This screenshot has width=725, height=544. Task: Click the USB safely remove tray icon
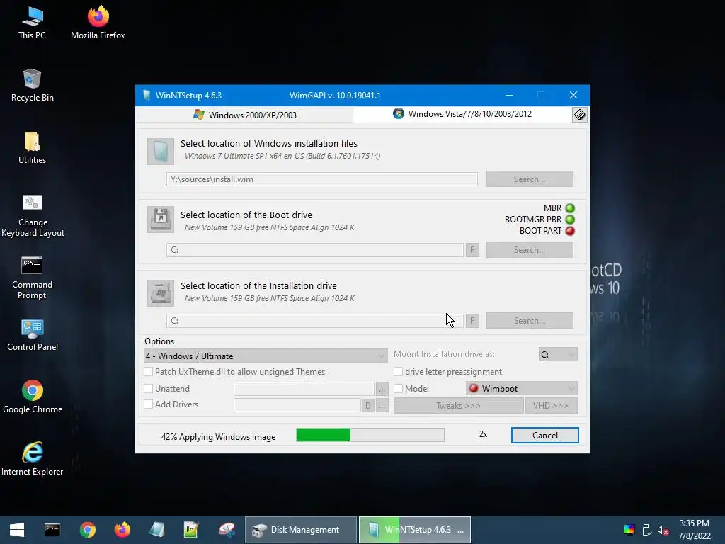647,530
